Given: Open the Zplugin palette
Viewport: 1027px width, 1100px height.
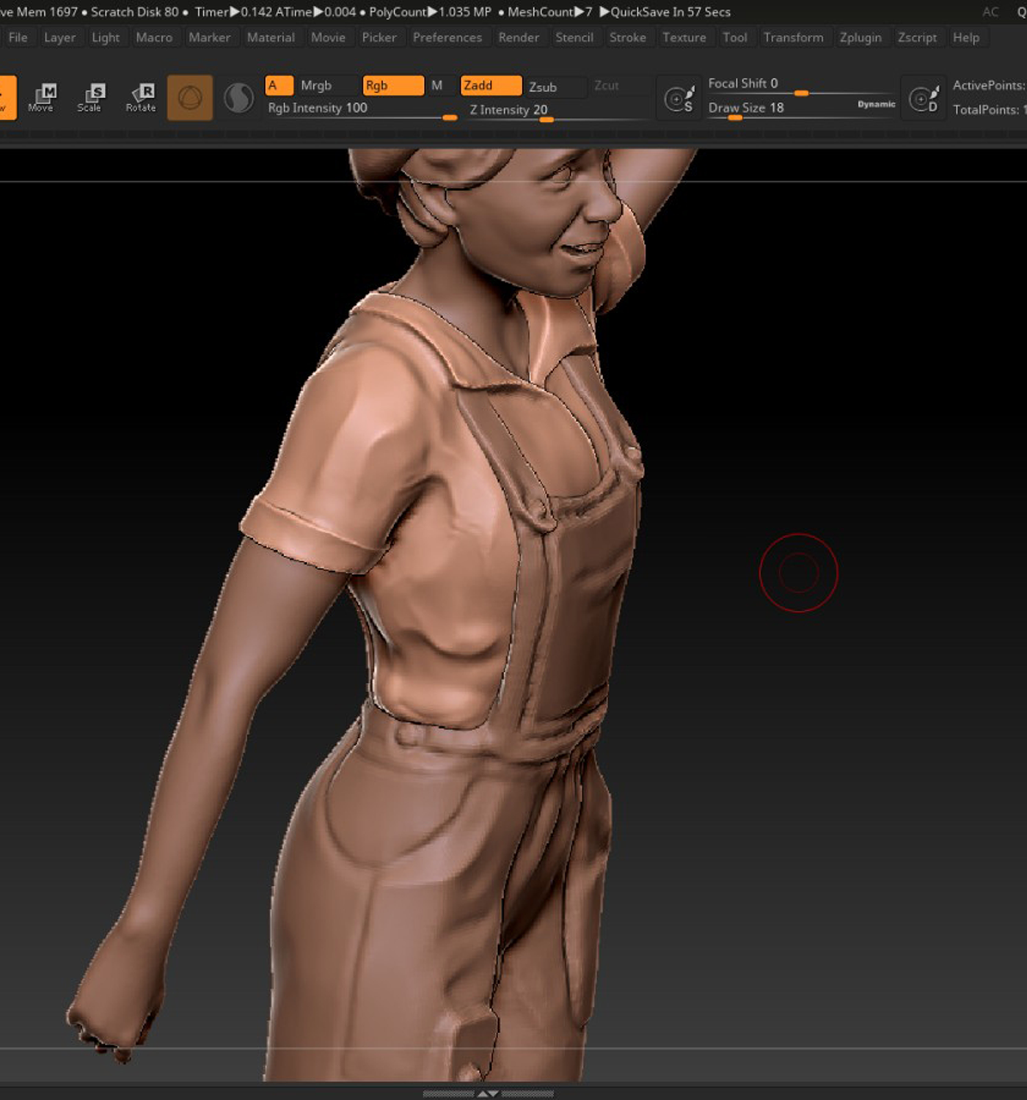Looking at the screenshot, I should (x=860, y=37).
